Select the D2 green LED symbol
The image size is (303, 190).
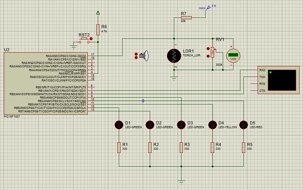pos(150,125)
